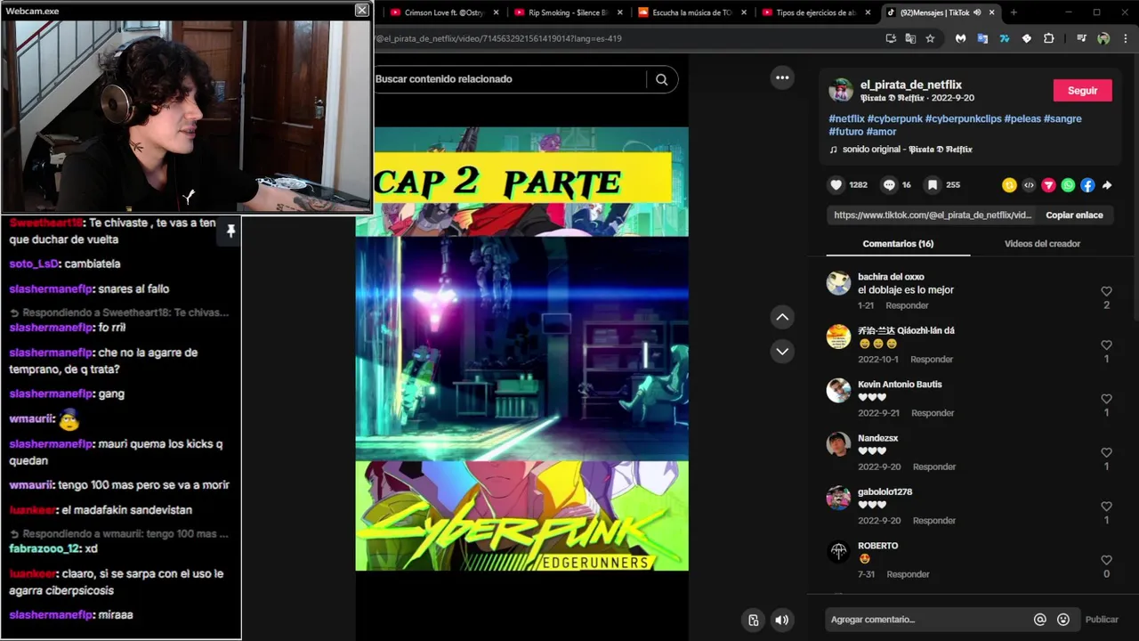Viewport: 1139px width, 641px height.
Task: Click the install app icon in address bar
Action: pyautogui.click(x=891, y=38)
